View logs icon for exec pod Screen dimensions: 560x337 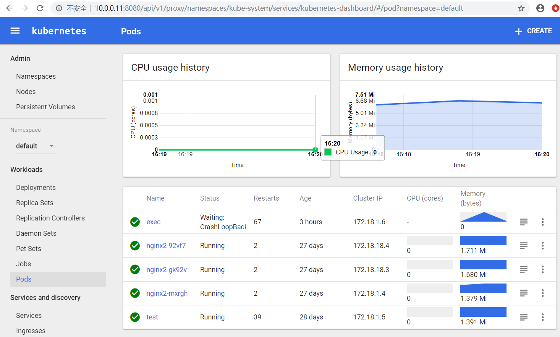pyautogui.click(x=524, y=222)
